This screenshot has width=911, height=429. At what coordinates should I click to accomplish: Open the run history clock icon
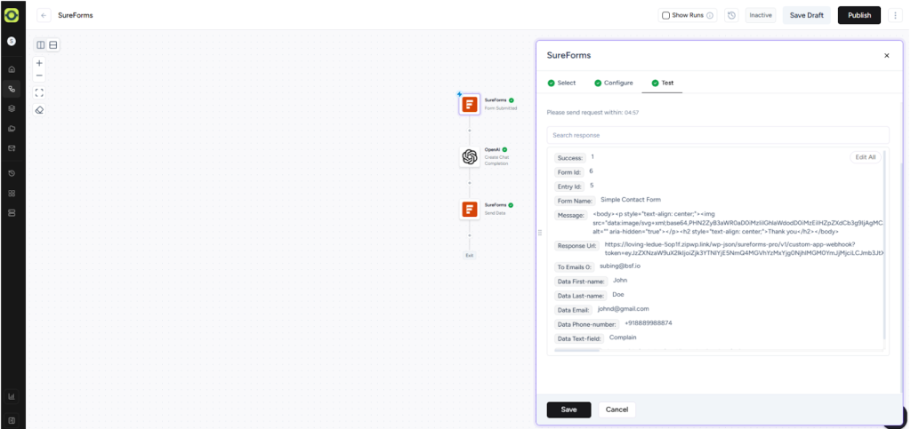(730, 15)
